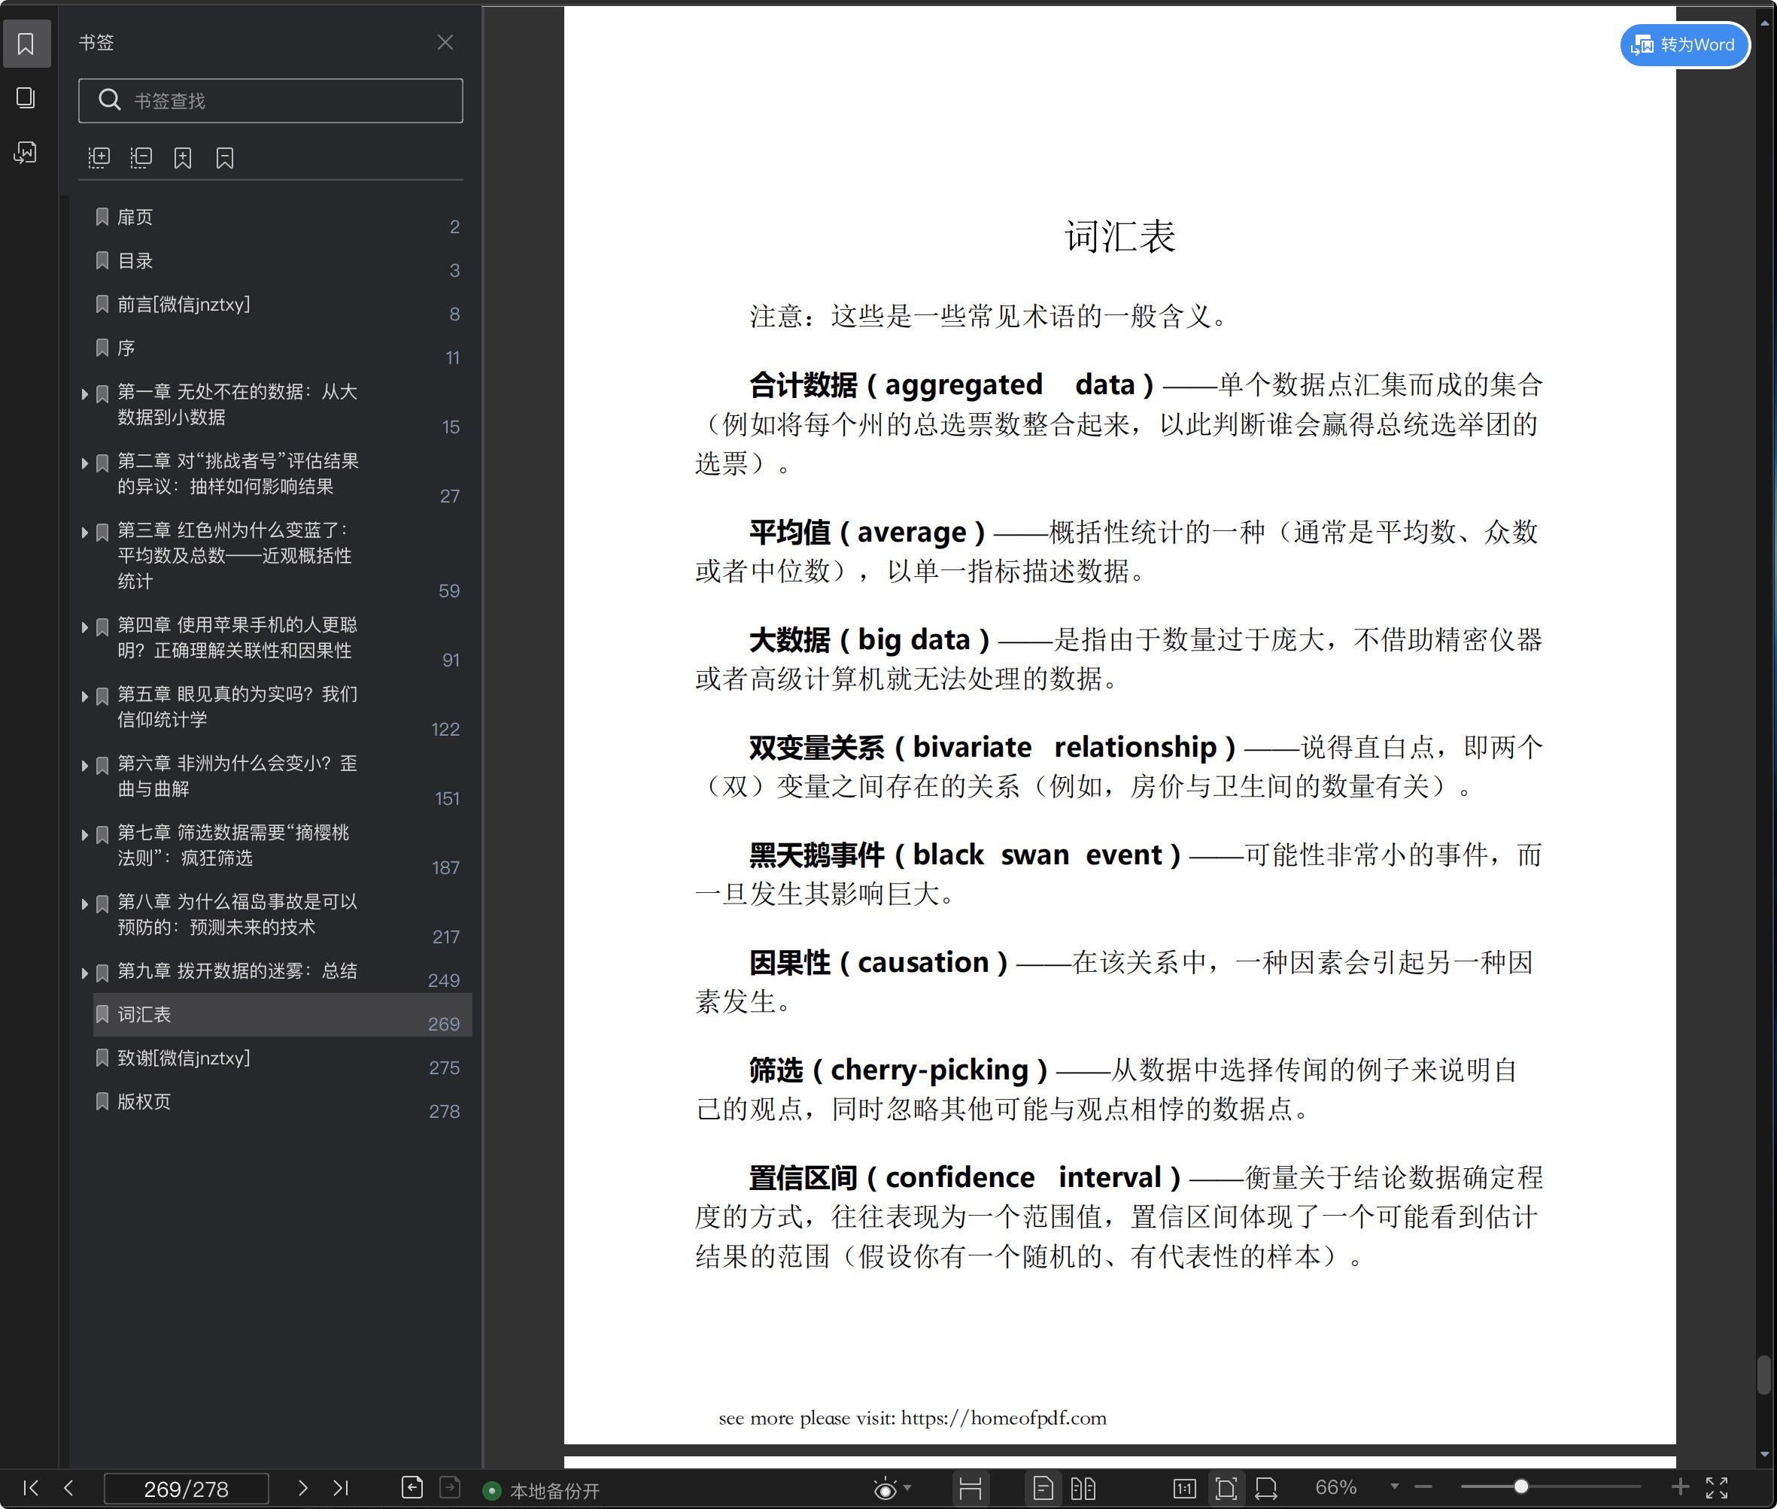Click the homeofpdf.com footer text
Viewport: 1777px width, 1509px height.
click(x=912, y=1418)
